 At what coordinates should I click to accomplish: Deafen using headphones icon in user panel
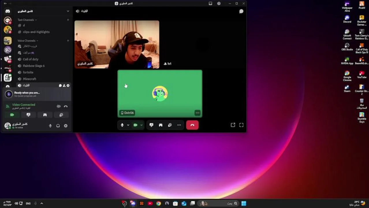coord(58,126)
